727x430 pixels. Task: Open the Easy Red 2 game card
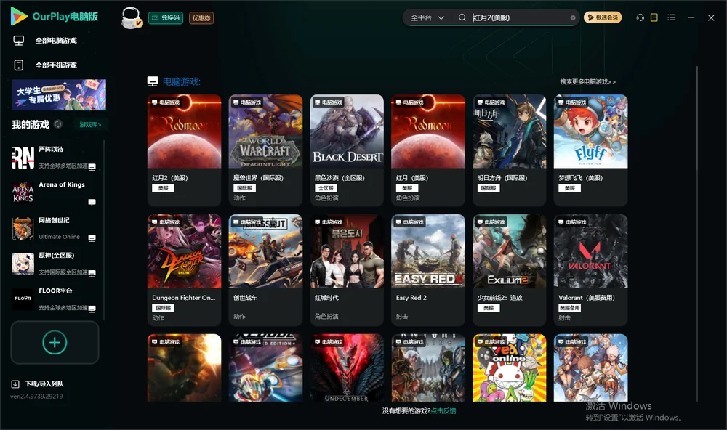coord(428,270)
